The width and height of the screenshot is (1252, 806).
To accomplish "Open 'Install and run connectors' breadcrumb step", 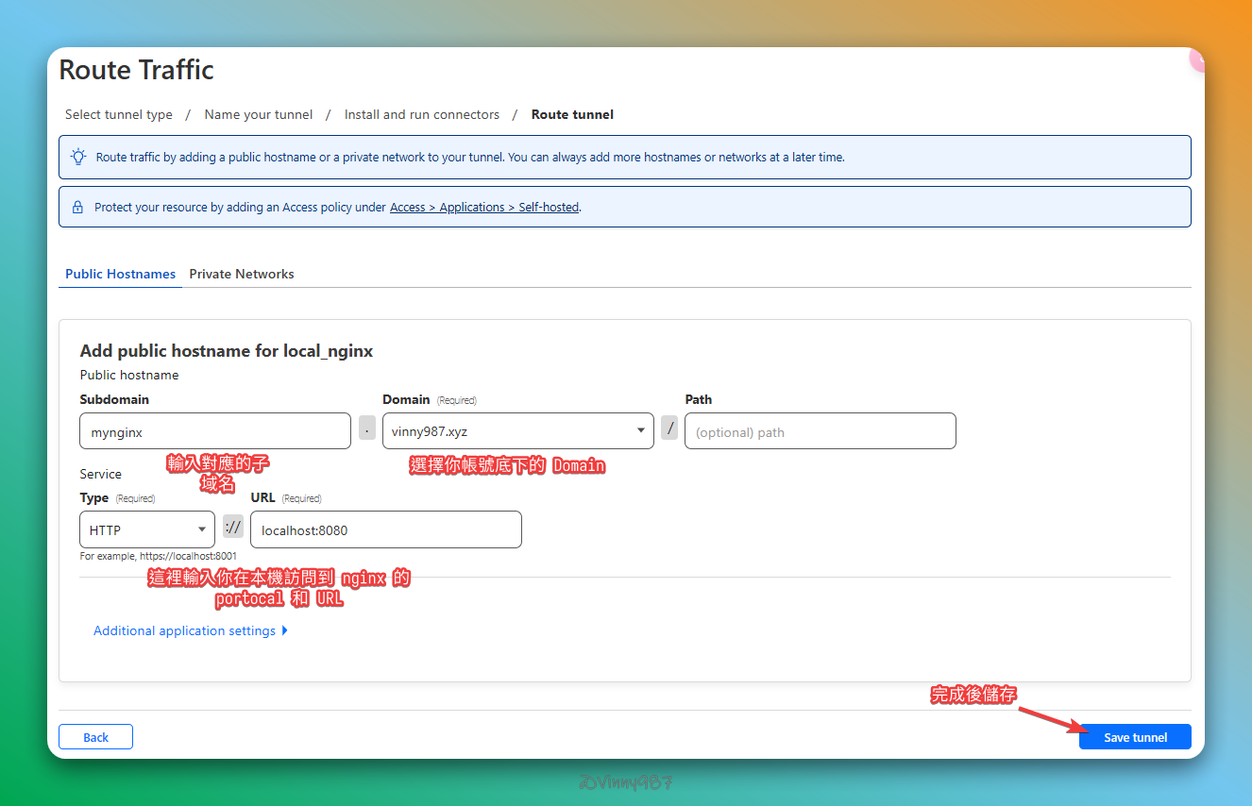I will [421, 115].
